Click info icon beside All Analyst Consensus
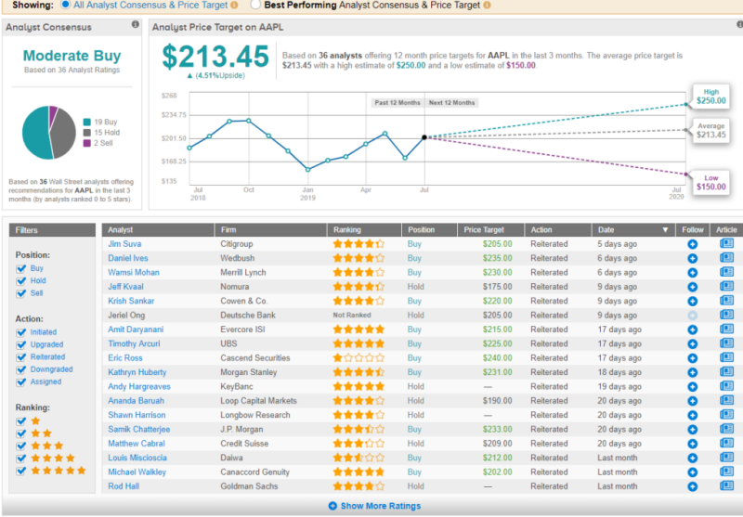The image size is (743, 517). point(234,6)
